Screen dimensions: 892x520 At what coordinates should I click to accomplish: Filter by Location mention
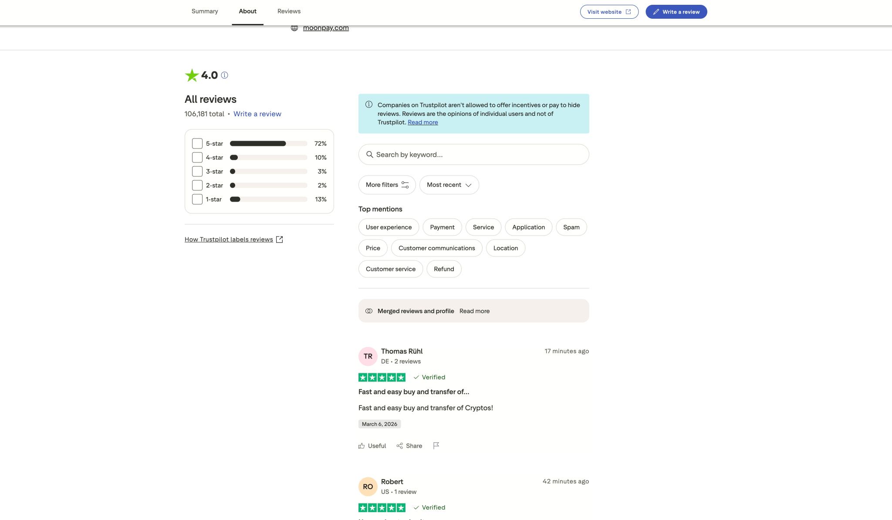coord(506,248)
